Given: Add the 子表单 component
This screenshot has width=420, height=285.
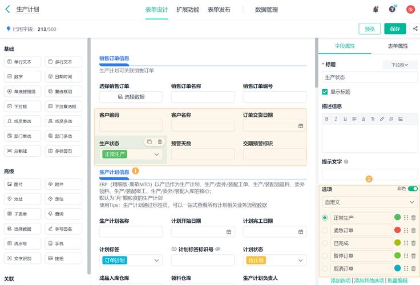Looking at the screenshot, I should pyautogui.click(x=22, y=214).
